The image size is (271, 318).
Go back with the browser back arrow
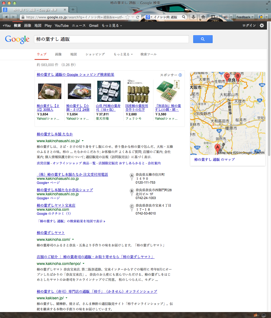6,17
